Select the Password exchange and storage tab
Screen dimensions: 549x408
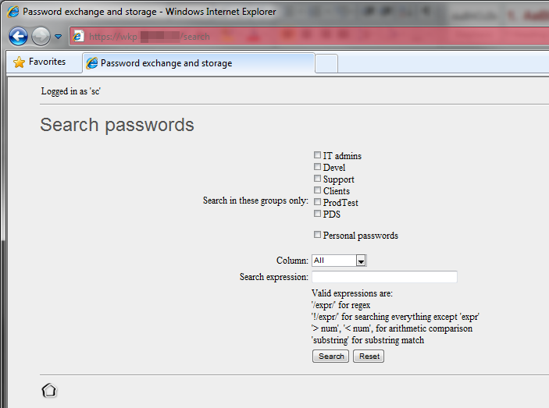[x=198, y=63]
